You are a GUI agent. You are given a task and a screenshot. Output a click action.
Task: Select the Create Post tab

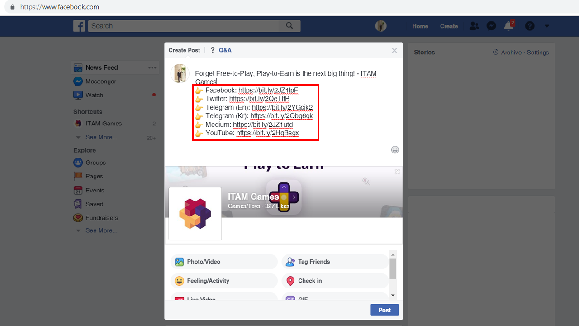tap(184, 50)
